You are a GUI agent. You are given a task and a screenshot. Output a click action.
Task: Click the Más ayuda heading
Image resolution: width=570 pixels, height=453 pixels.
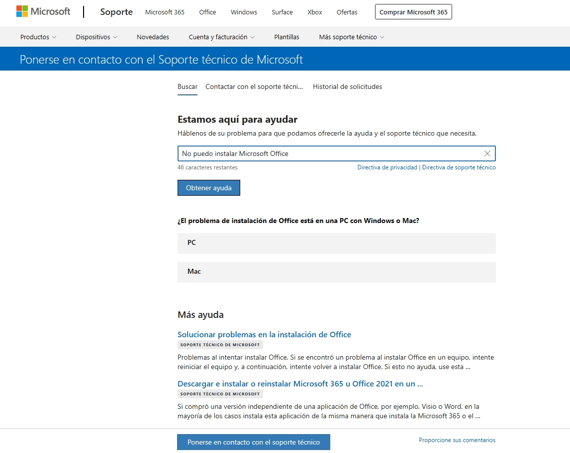(200, 315)
